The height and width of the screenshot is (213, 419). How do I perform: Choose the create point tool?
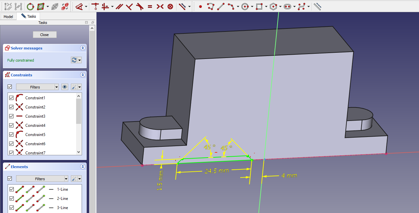coord(200,6)
